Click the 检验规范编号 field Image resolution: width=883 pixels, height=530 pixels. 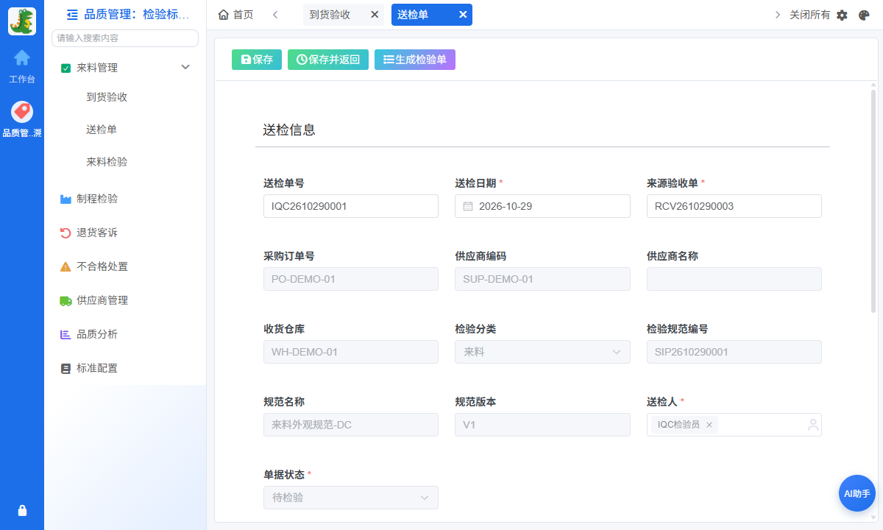(x=734, y=352)
